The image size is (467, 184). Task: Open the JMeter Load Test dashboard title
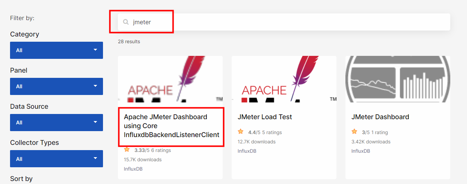click(x=265, y=117)
